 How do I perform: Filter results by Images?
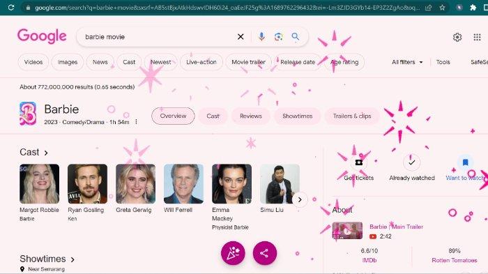(x=68, y=62)
